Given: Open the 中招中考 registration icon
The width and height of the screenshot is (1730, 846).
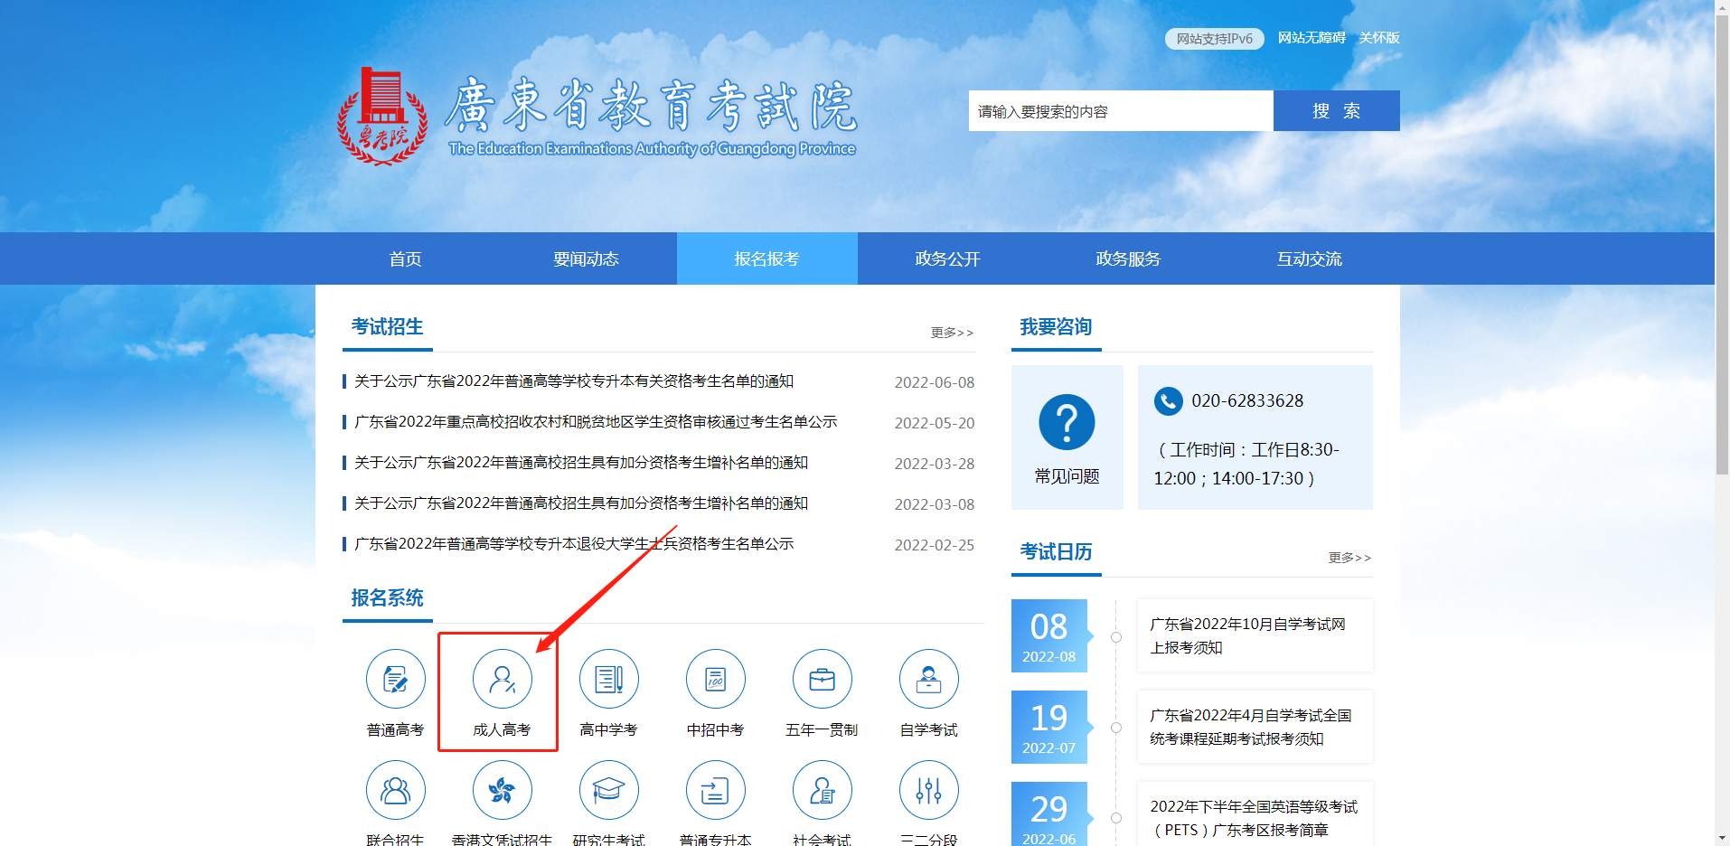Looking at the screenshot, I should pyautogui.click(x=715, y=679).
